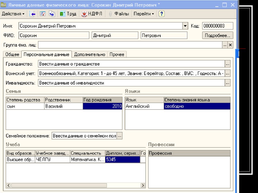Viewport: 258px width, 193px height.
Task: Click ellipsis button next to Семейное положение
Action: [120, 136]
